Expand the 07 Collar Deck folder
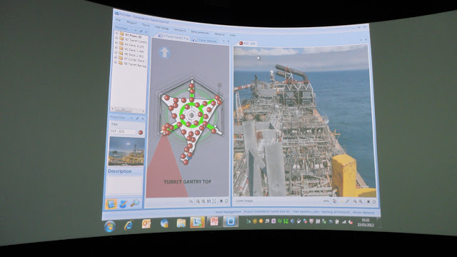The width and height of the screenshot is (457, 257). 116,58
